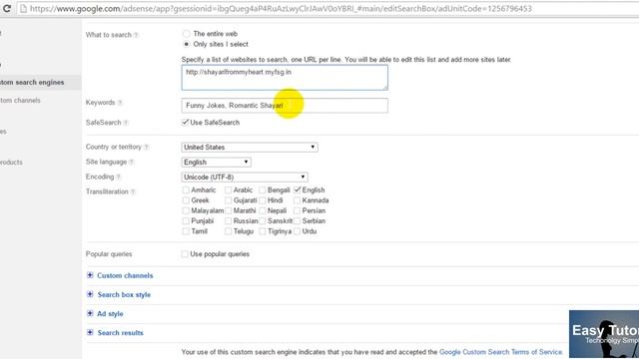Enable Hindi transliteration checkbox

263,200
